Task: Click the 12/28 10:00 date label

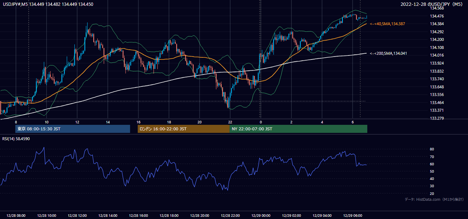Action: click(x=47, y=216)
